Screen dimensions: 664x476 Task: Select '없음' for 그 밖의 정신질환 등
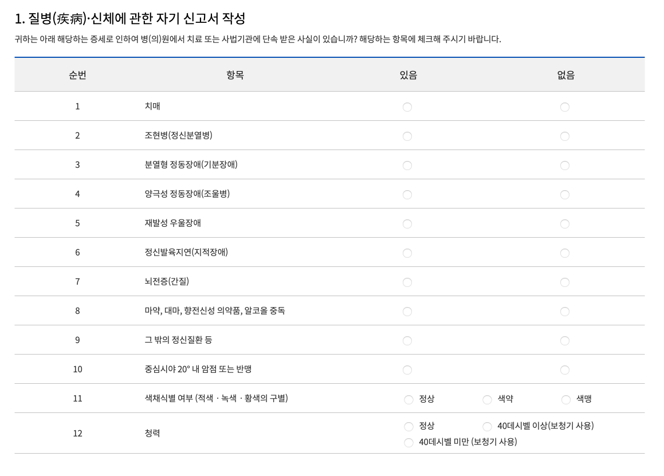pyautogui.click(x=565, y=340)
